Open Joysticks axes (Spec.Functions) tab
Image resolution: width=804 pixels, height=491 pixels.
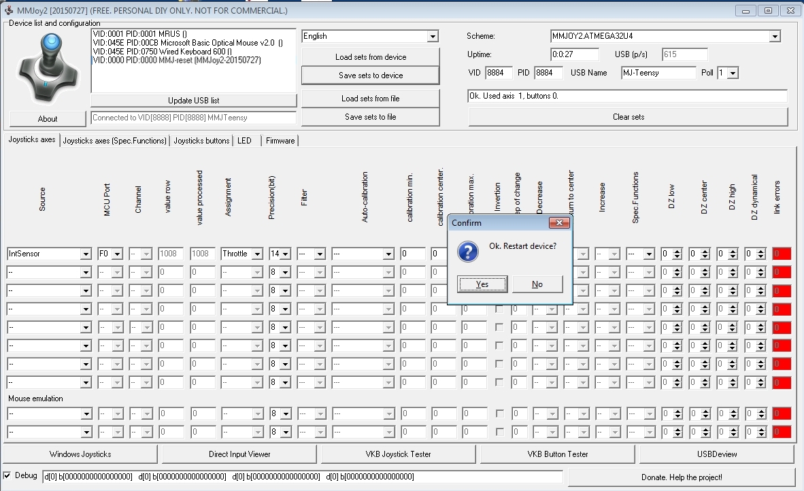pos(115,141)
